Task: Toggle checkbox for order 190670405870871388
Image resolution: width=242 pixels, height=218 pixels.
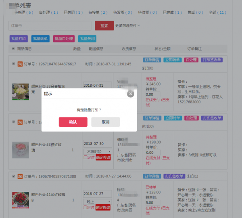Action: [x=14, y=176]
